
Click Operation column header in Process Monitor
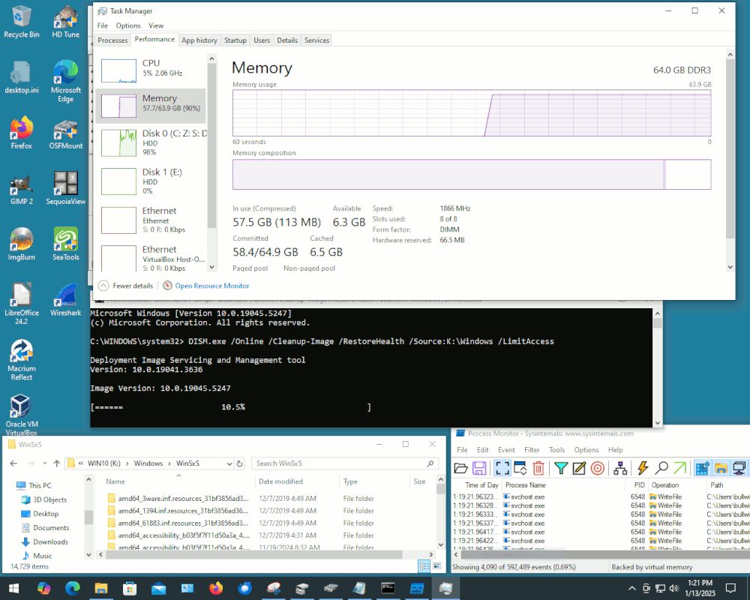pos(665,484)
